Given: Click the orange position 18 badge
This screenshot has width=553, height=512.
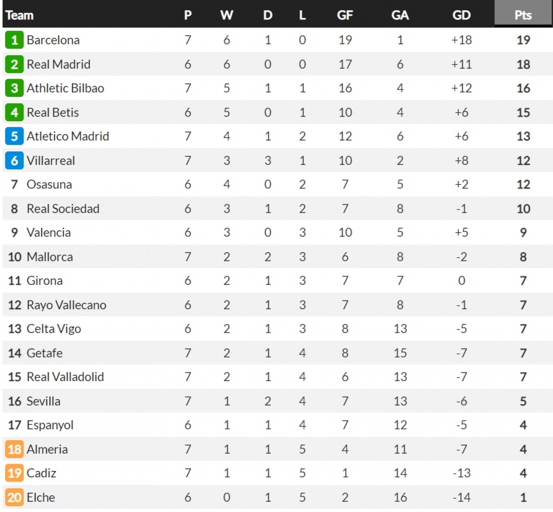Looking at the screenshot, I should (14, 449).
